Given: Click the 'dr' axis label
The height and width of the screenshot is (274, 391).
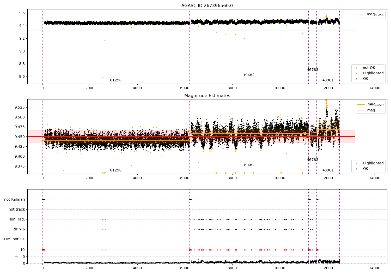Looking at the screenshot, I should click(17, 257).
